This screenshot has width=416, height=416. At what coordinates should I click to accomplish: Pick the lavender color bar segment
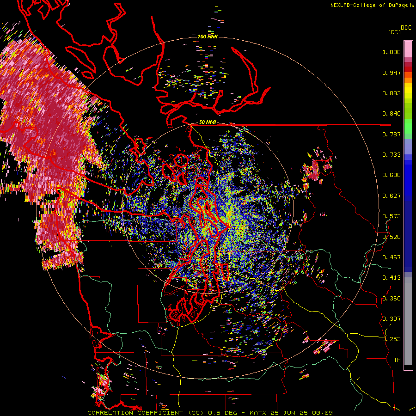coord(408,147)
